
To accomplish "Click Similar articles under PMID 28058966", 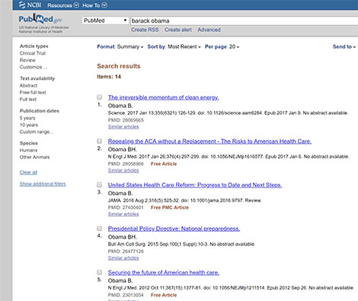I will click(123, 170).
